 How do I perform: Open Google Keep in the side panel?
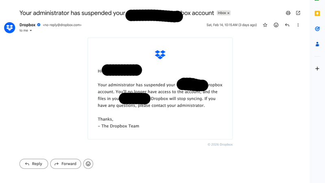(317, 13)
